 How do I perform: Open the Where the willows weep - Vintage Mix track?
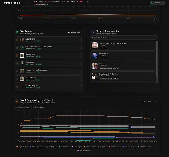[x=48, y=48]
